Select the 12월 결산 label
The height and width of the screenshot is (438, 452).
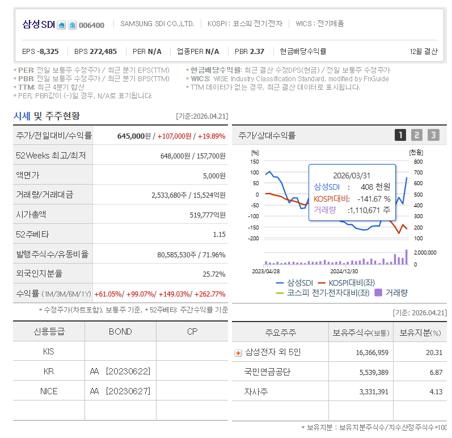pyautogui.click(x=424, y=51)
